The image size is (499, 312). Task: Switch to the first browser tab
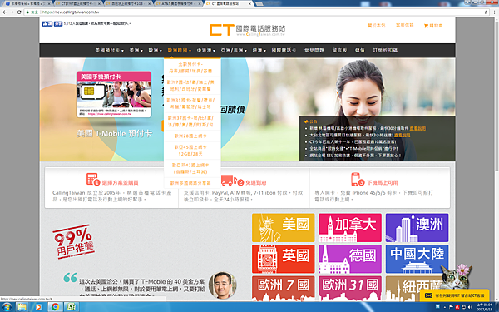click(x=27, y=4)
